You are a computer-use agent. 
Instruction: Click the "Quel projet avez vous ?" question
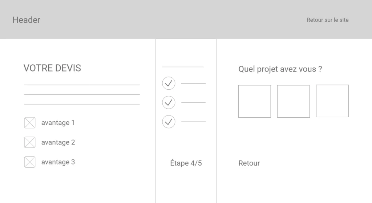(280, 69)
